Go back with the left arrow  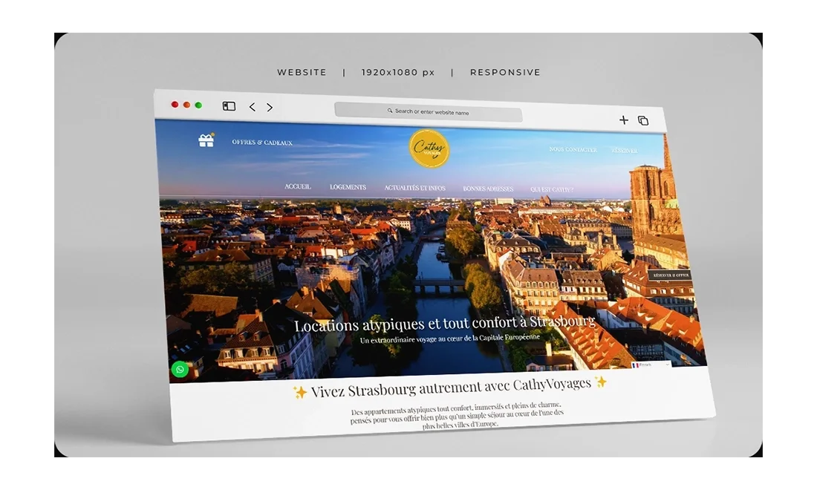click(253, 107)
